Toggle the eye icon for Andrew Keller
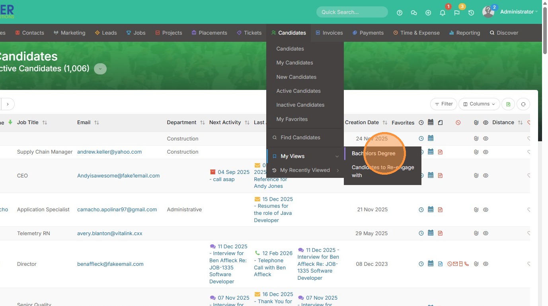The height and width of the screenshot is (306, 548). (x=486, y=152)
